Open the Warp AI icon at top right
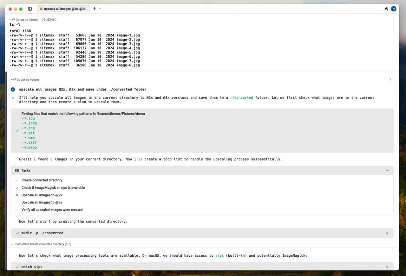Viewport: 406px width, 276px height. 386,9
